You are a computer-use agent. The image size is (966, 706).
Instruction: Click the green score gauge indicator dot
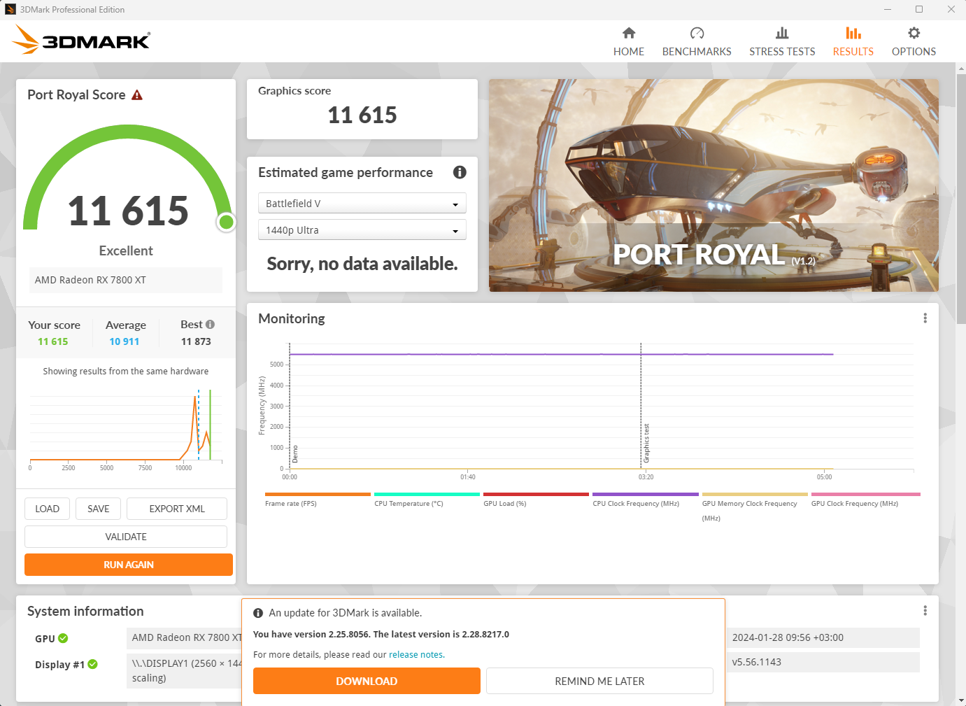pyautogui.click(x=226, y=222)
